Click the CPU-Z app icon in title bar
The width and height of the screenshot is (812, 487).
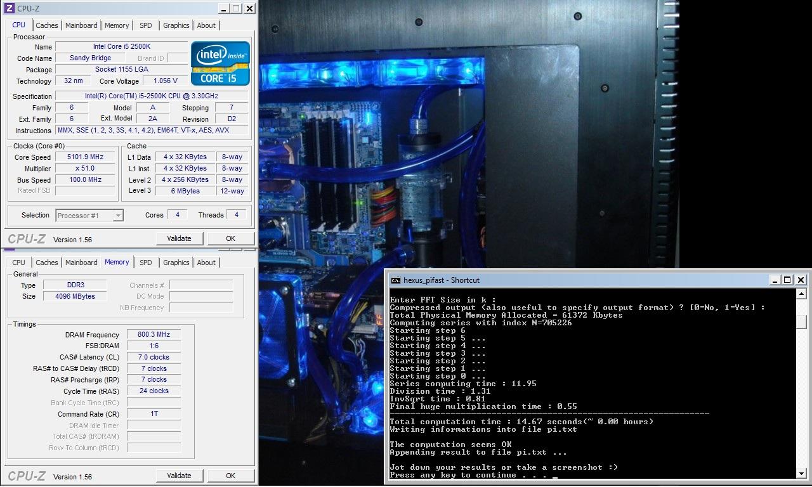10,8
